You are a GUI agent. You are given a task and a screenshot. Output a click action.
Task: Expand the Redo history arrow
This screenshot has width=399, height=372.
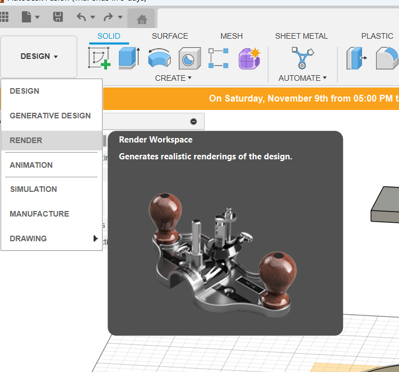[x=120, y=17]
